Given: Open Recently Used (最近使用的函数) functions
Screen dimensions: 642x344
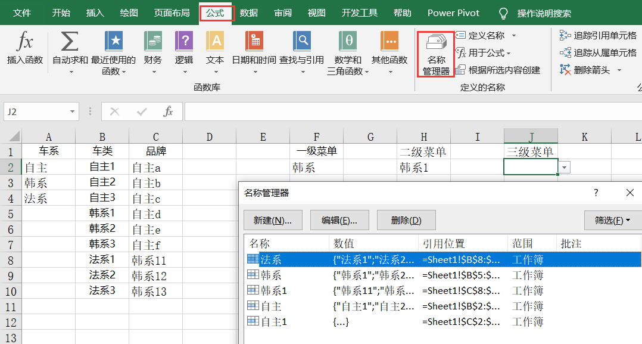Looking at the screenshot, I should coord(113,52).
